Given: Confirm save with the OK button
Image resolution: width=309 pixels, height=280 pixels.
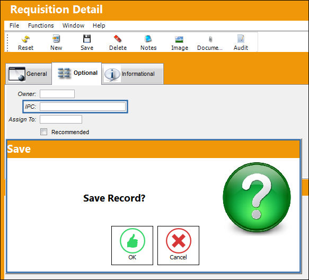Looking at the screenshot, I should point(132,246).
